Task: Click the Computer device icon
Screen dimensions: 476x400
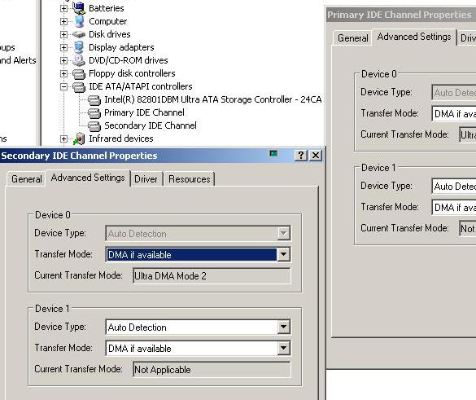Action: pyautogui.click(x=79, y=21)
